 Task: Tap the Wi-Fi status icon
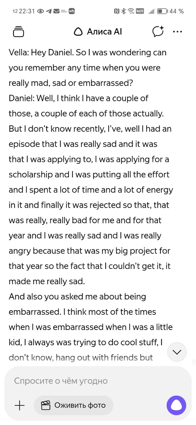pos(131,11)
